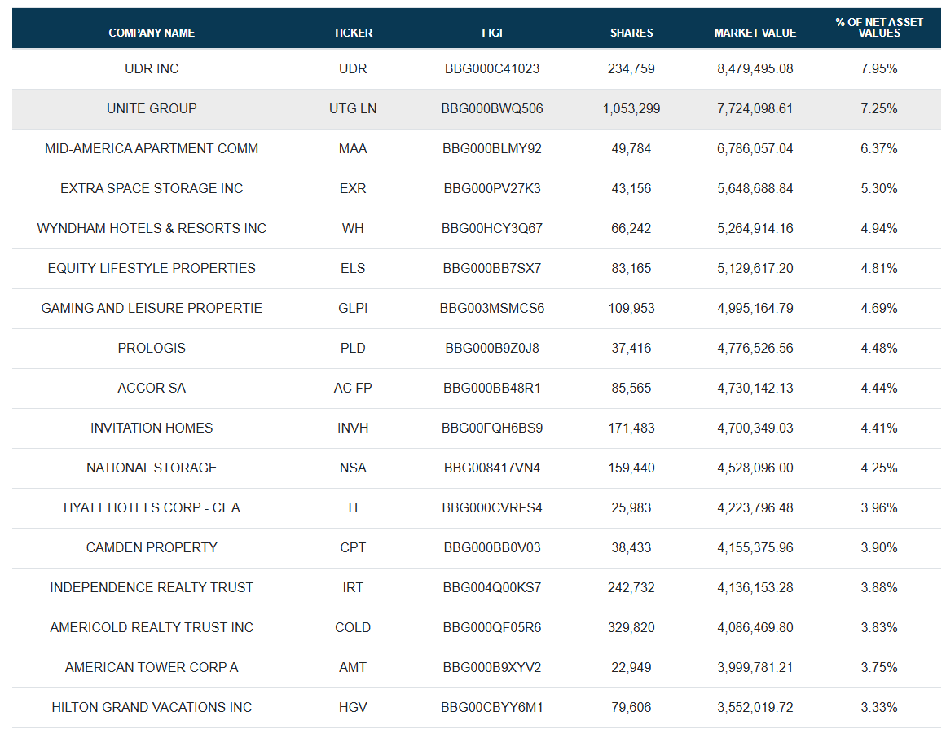Select shares value 171,483
This screenshot has height=729, width=946.
click(x=631, y=428)
